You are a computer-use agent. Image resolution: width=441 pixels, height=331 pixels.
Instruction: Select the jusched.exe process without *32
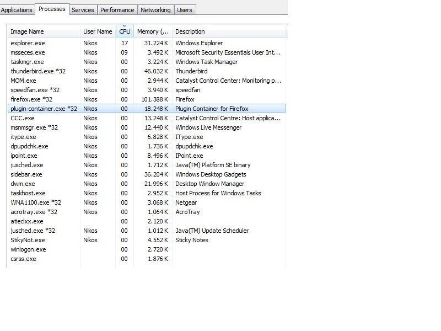147,165
